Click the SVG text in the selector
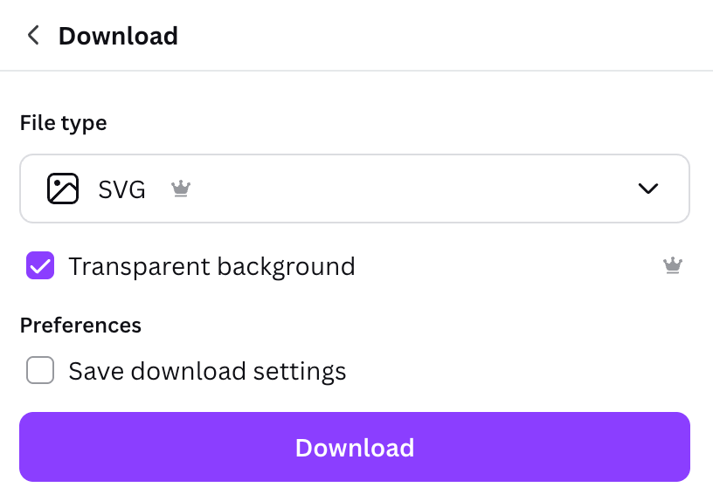713x501 pixels. click(x=122, y=189)
